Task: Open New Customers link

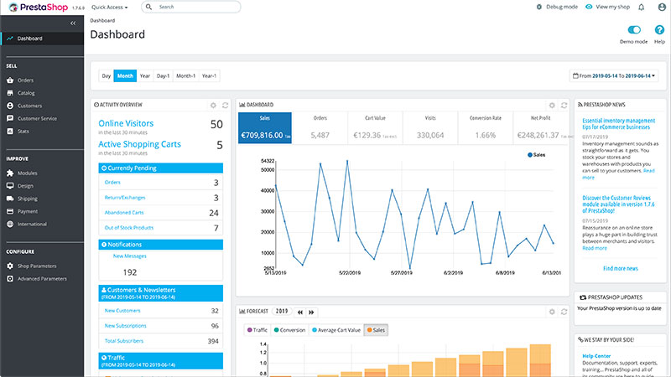Action: pyautogui.click(x=122, y=311)
